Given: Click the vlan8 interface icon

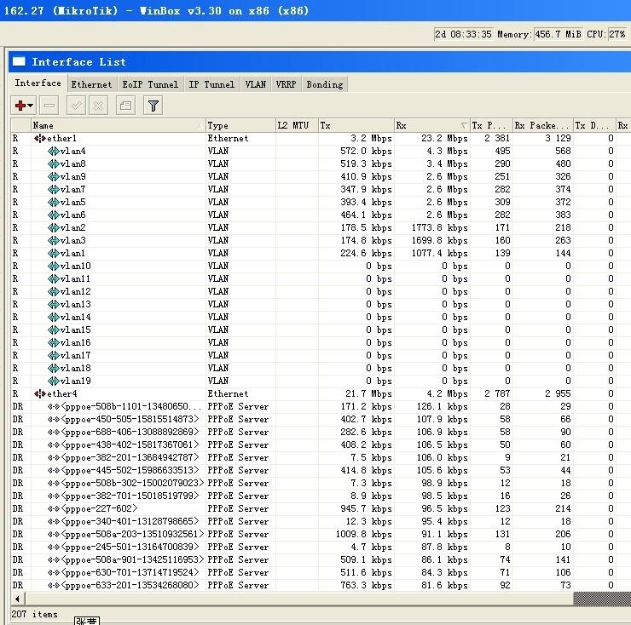Looking at the screenshot, I should point(53,164).
